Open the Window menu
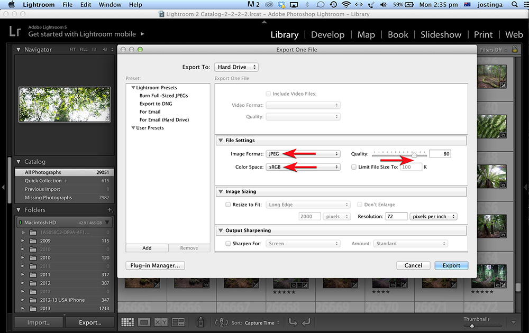The image size is (529, 333). (x=110, y=4)
